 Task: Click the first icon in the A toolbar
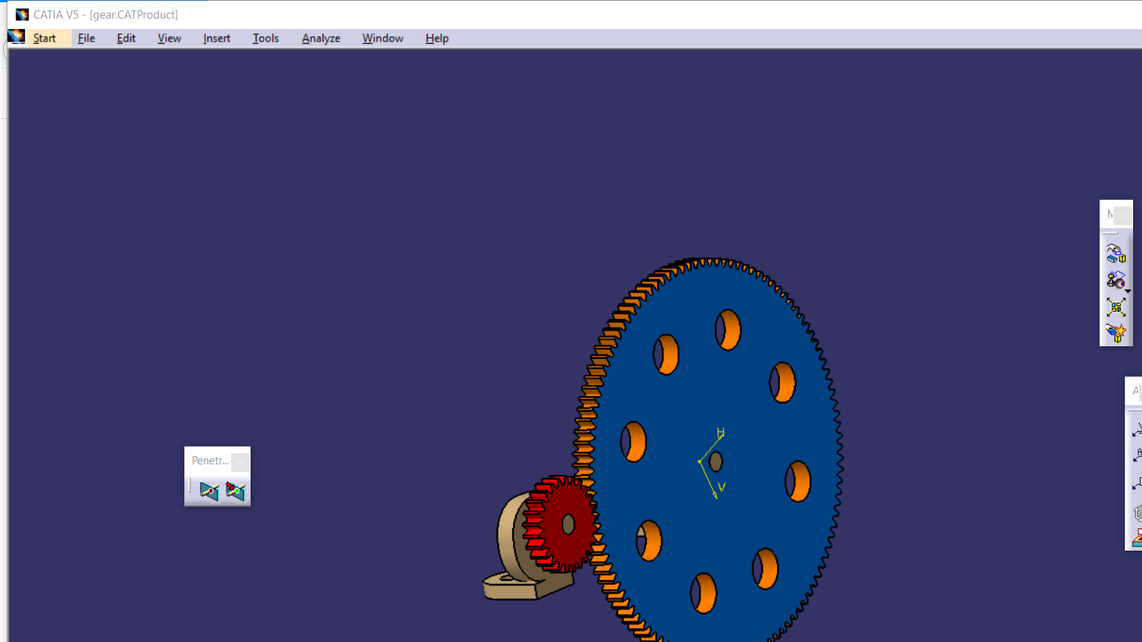click(x=1137, y=429)
